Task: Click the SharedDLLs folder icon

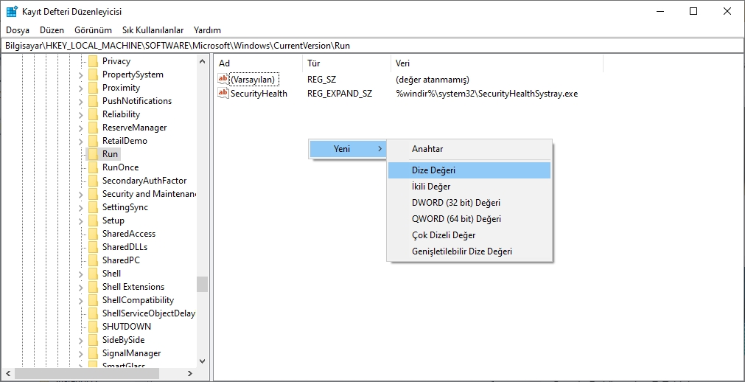Action: point(93,247)
